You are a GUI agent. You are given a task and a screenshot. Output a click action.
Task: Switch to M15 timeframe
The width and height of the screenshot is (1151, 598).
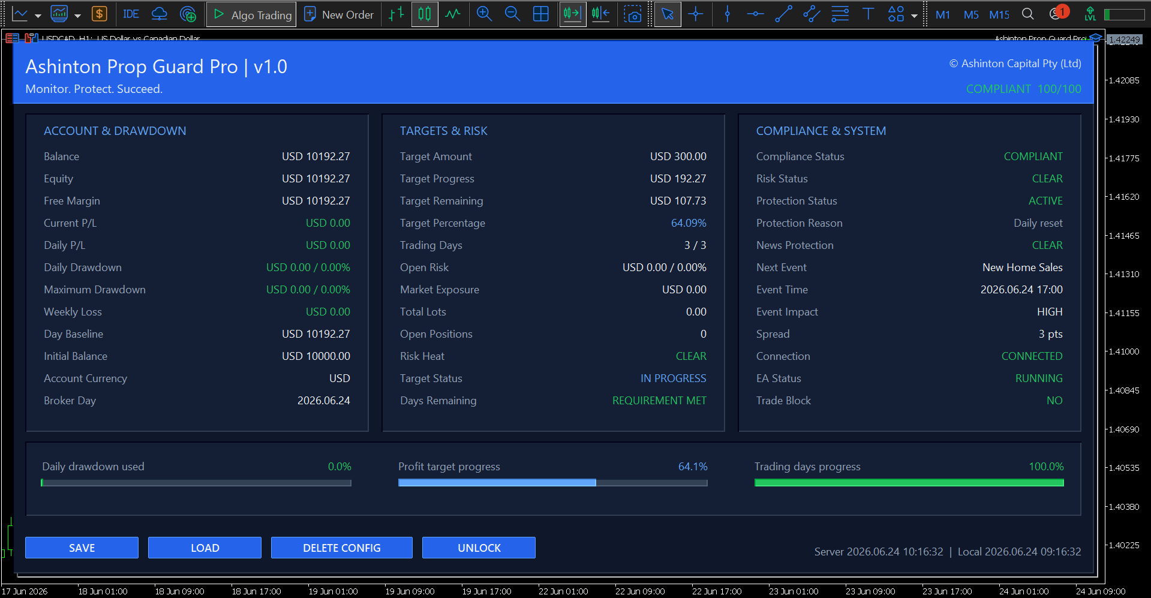point(999,14)
